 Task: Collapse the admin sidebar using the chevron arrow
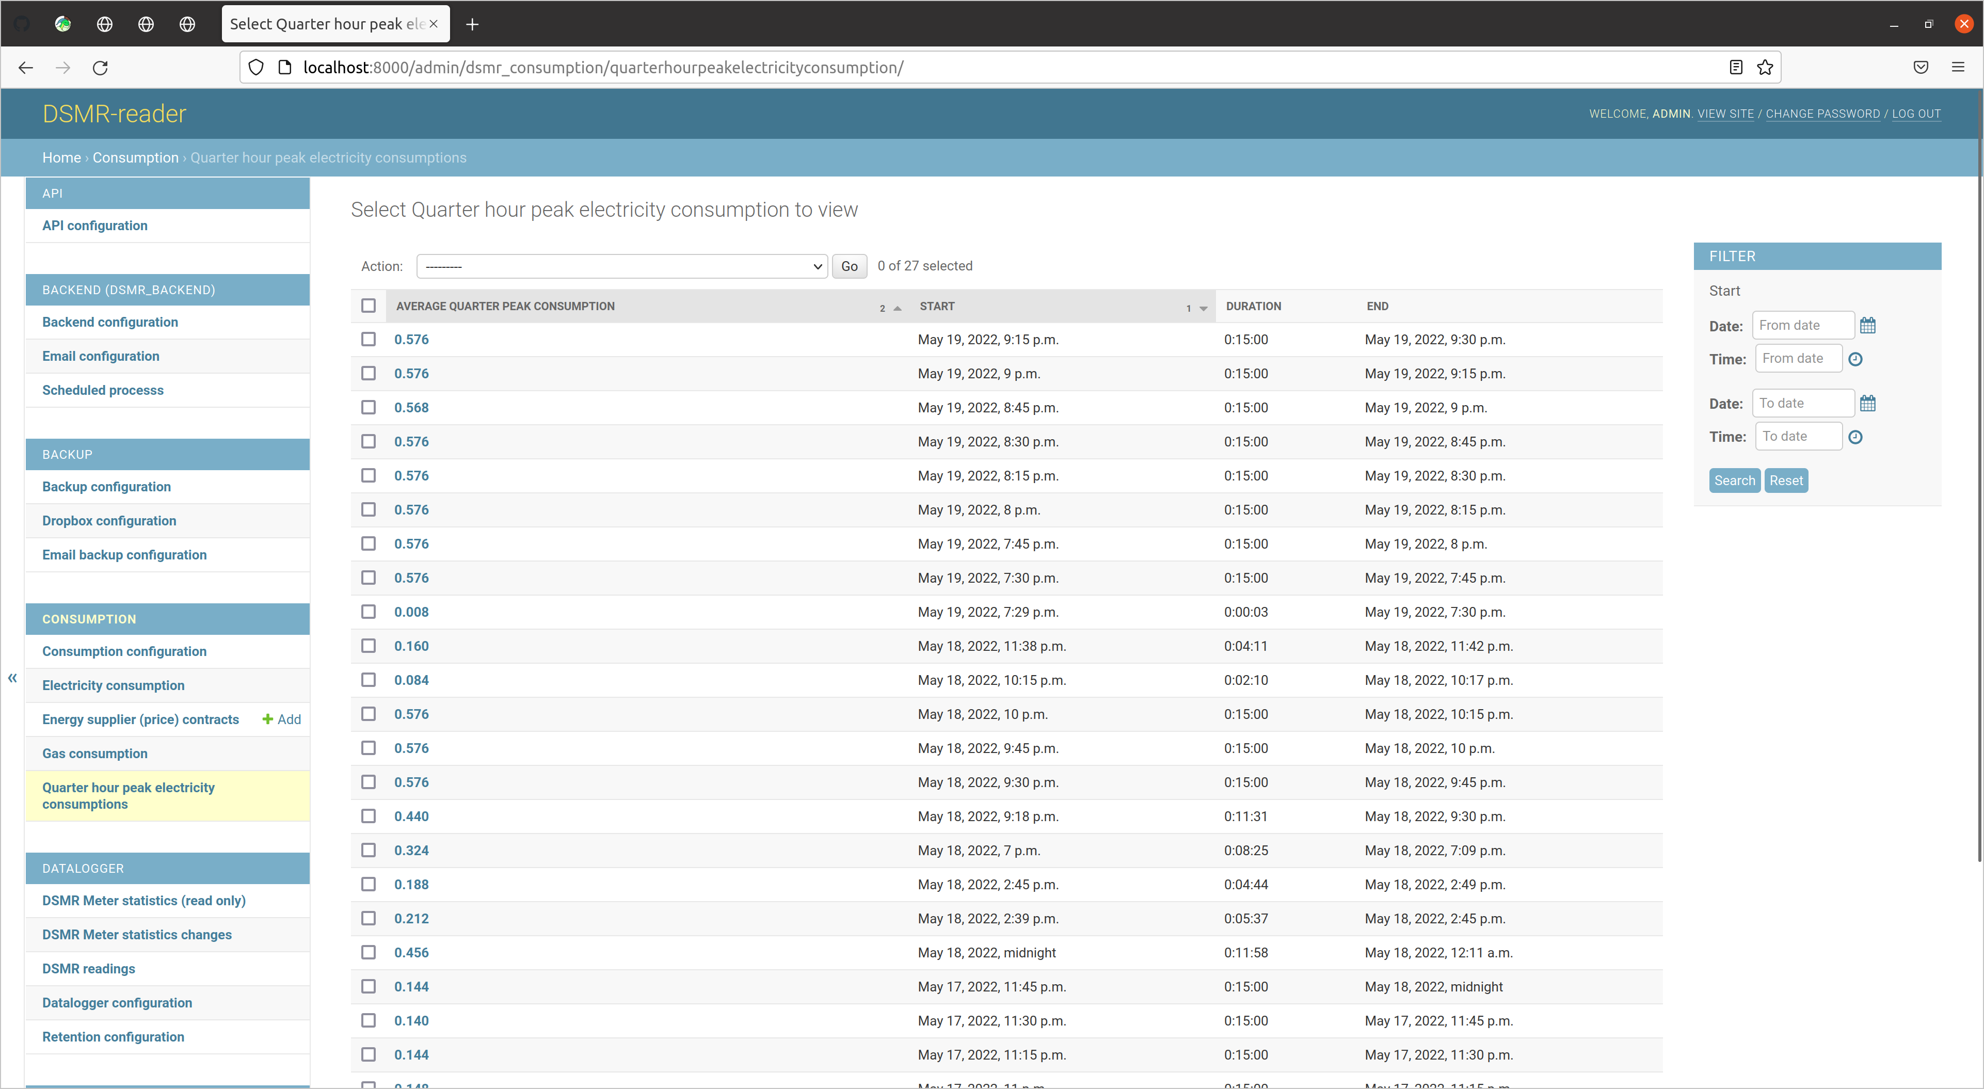tap(11, 678)
